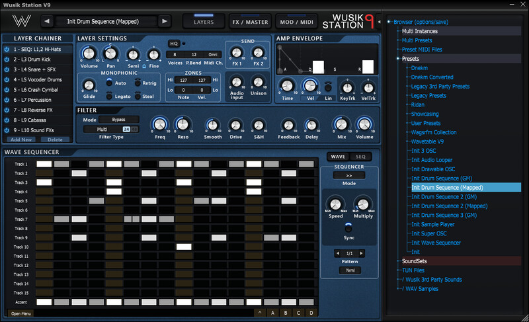Click the layer Pan knob

[110, 54]
